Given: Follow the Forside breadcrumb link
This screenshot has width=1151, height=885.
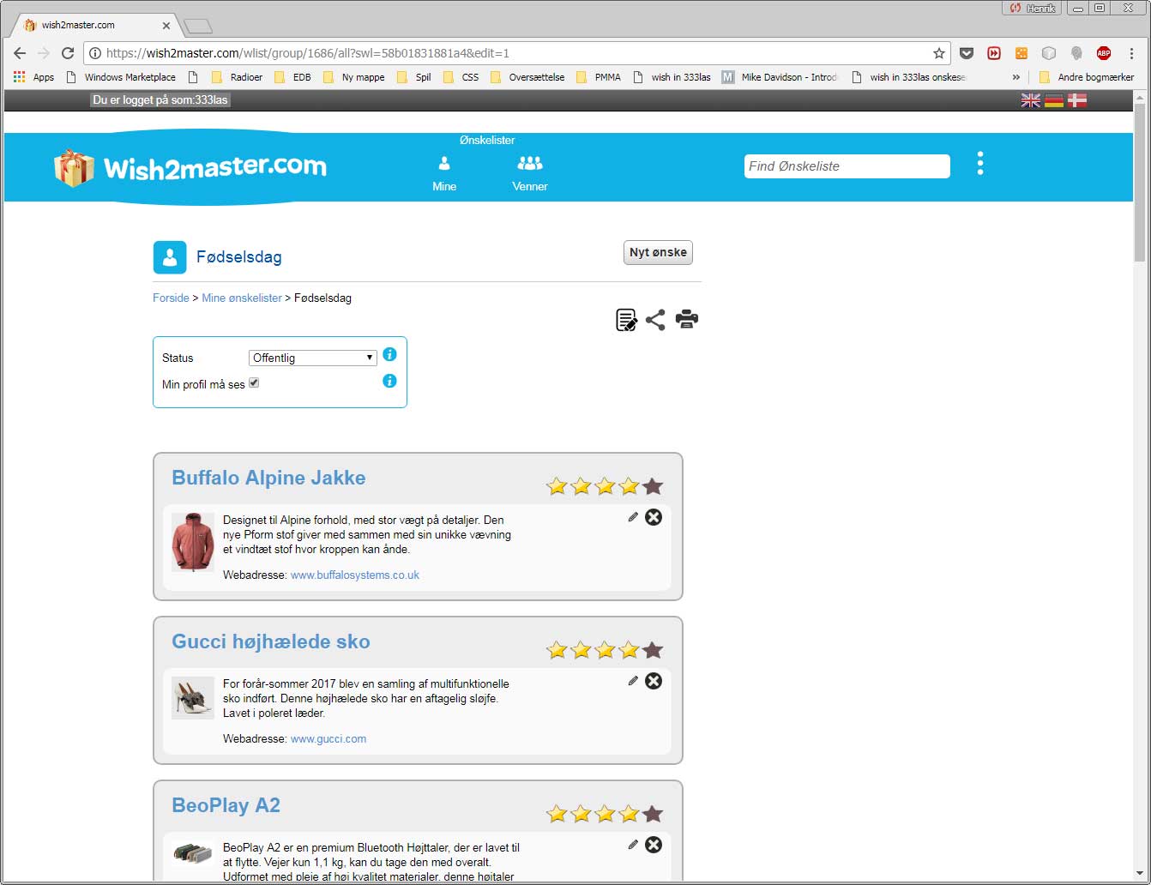Looking at the screenshot, I should (171, 298).
